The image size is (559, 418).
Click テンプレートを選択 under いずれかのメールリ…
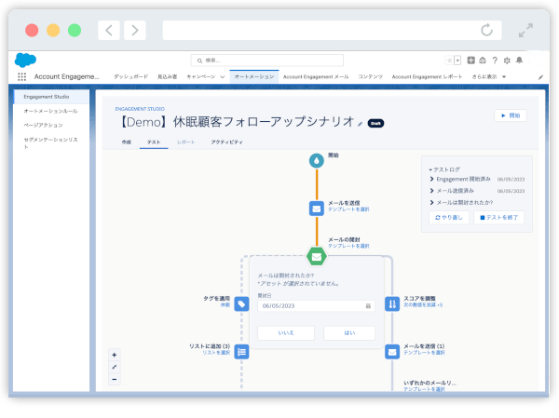tap(424, 389)
